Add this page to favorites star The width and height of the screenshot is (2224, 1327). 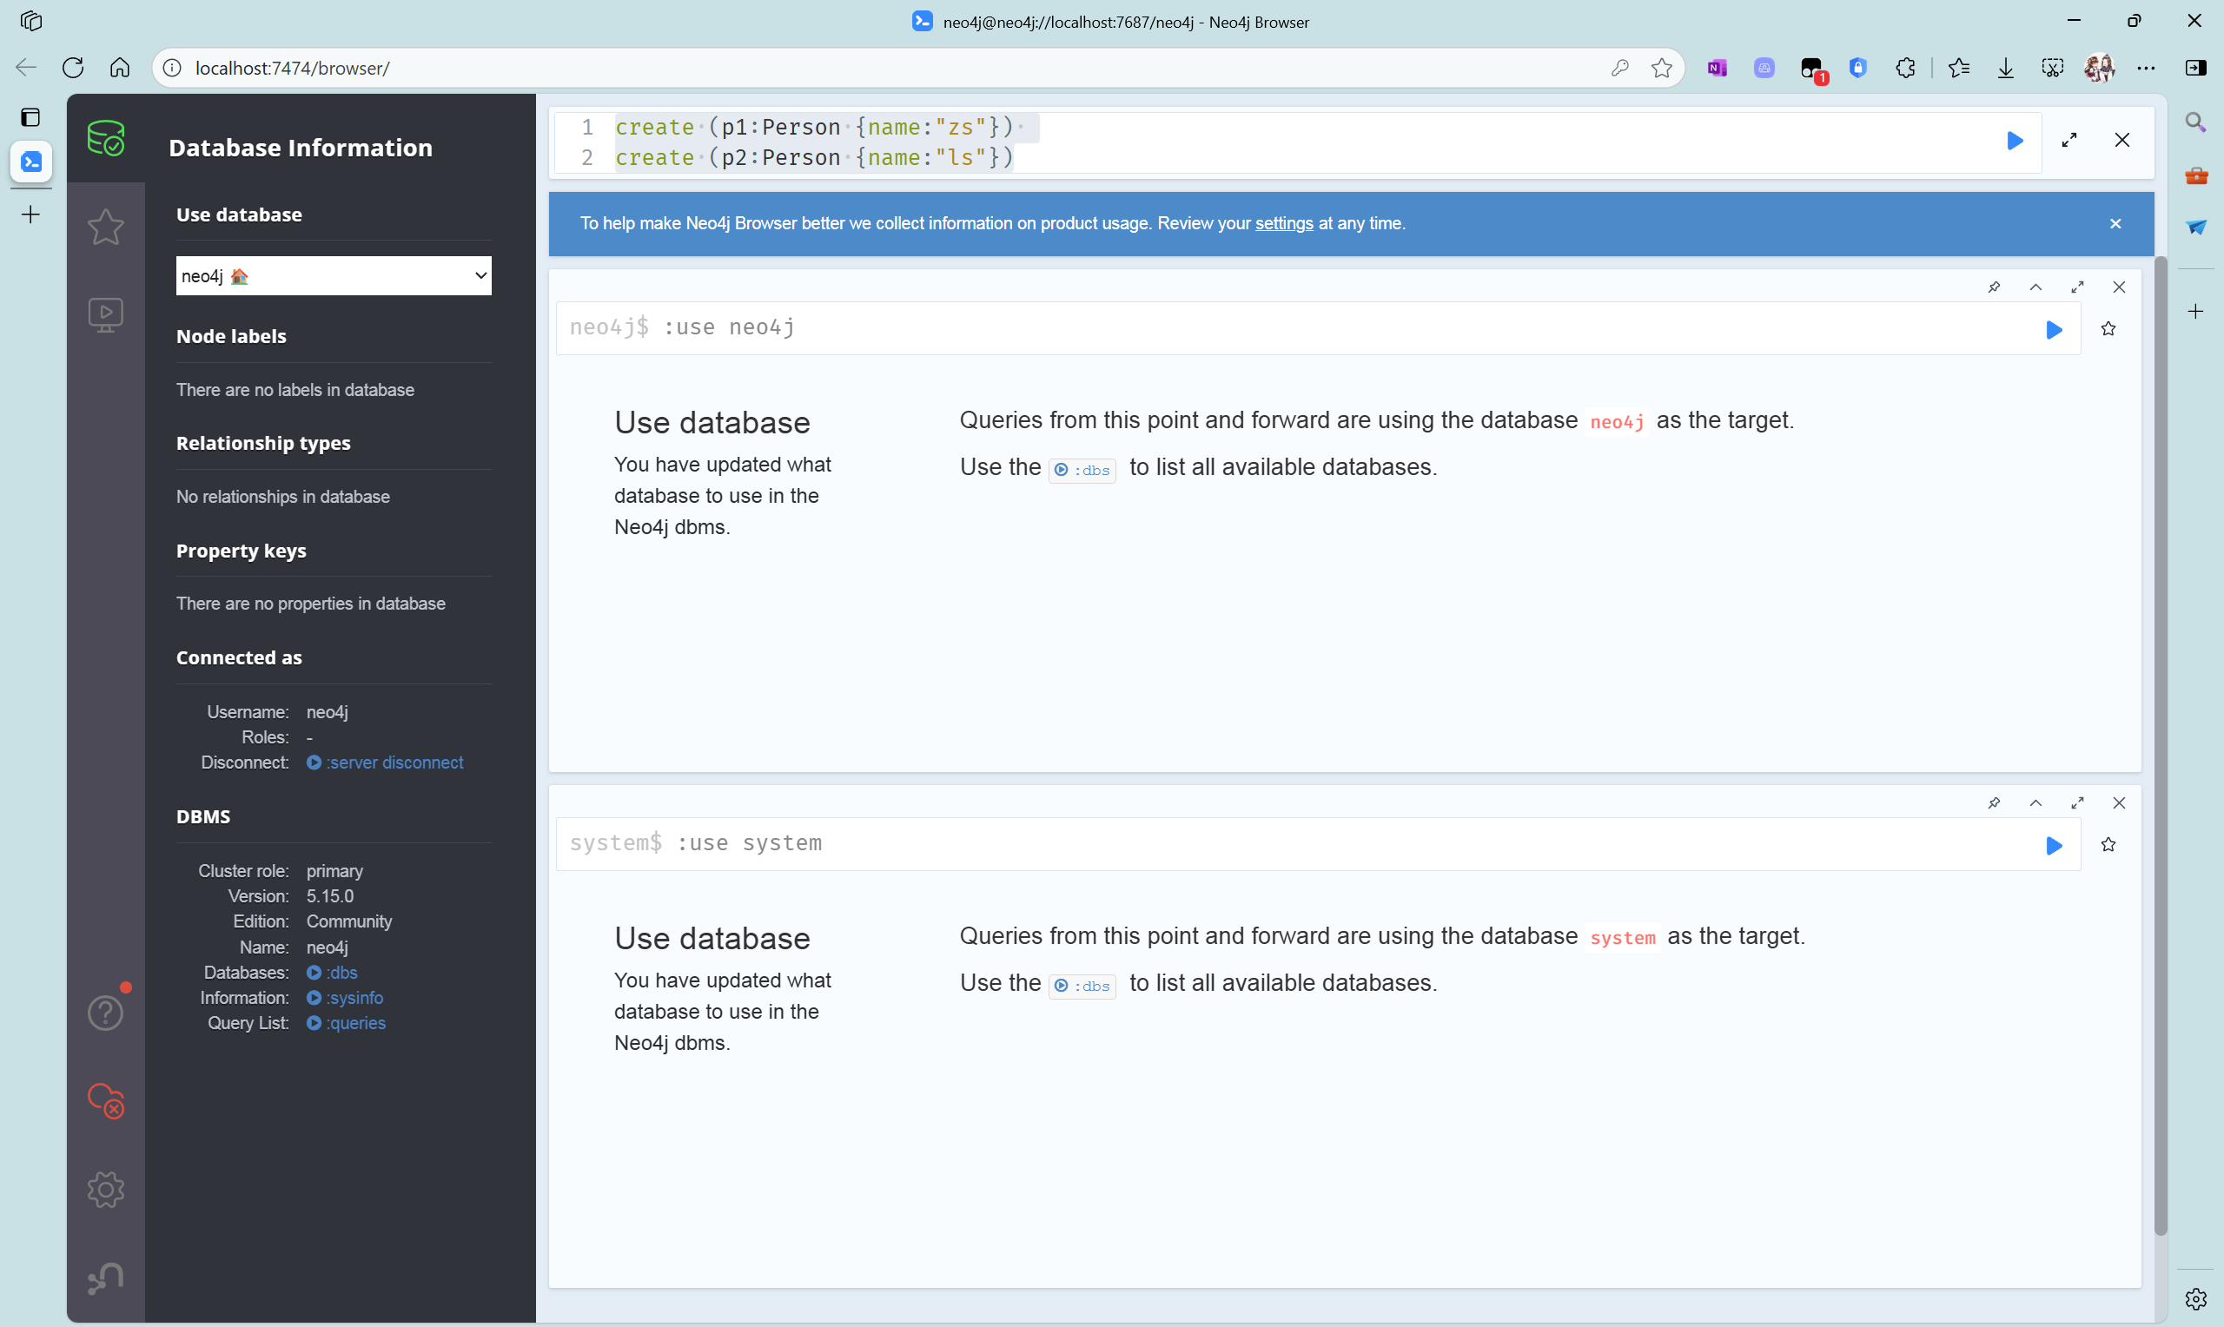click(1662, 68)
